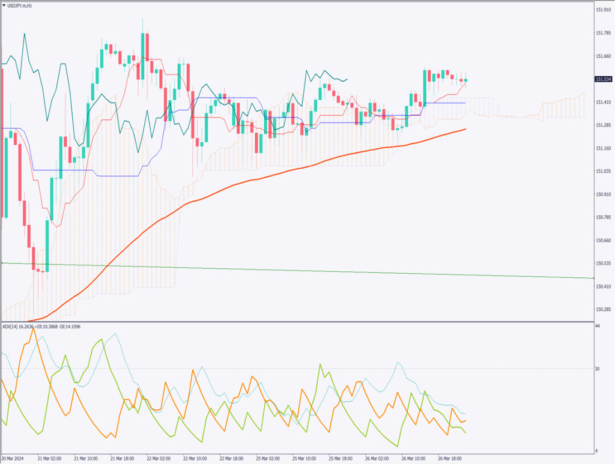Select the current price tag 151.534
615x464 pixels.
(x=604, y=79)
